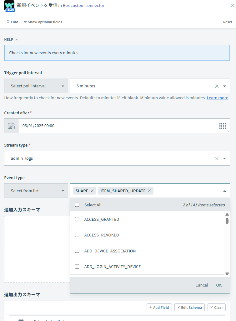This screenshot has height=321, width=236.
Task: Click the event list scrollbar thumb
Action: tap(227, 221)
